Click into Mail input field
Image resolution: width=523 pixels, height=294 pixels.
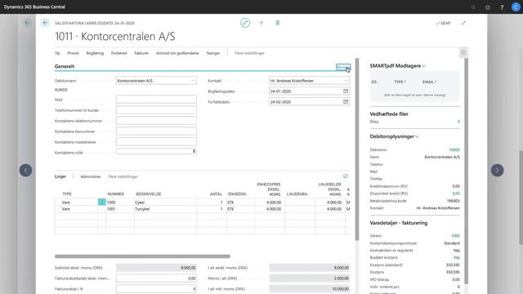click(156, 100)
